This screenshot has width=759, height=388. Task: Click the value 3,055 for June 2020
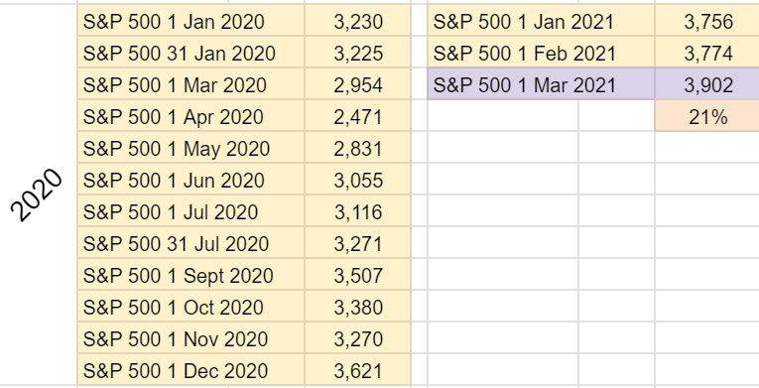click(358, 180)
